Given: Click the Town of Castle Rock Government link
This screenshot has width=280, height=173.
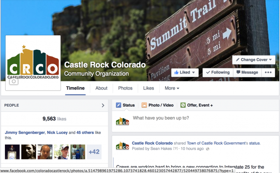Looking at the screenshot, I should tap(216, 143).
